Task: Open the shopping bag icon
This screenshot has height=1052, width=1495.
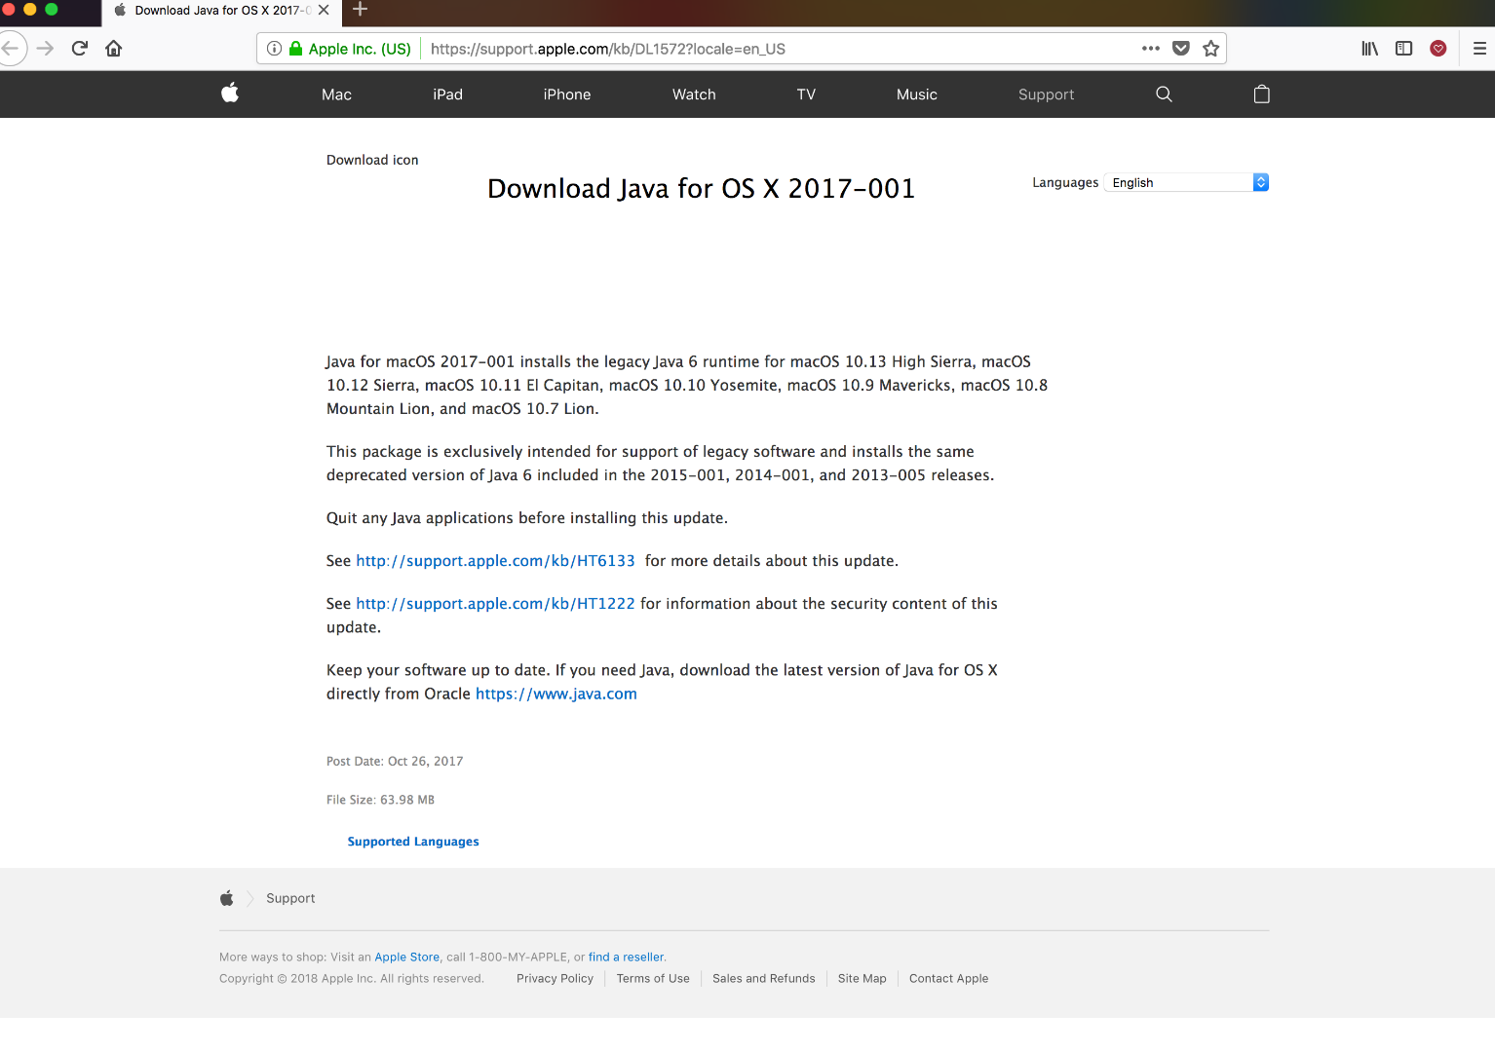Action: [1261, 94]
